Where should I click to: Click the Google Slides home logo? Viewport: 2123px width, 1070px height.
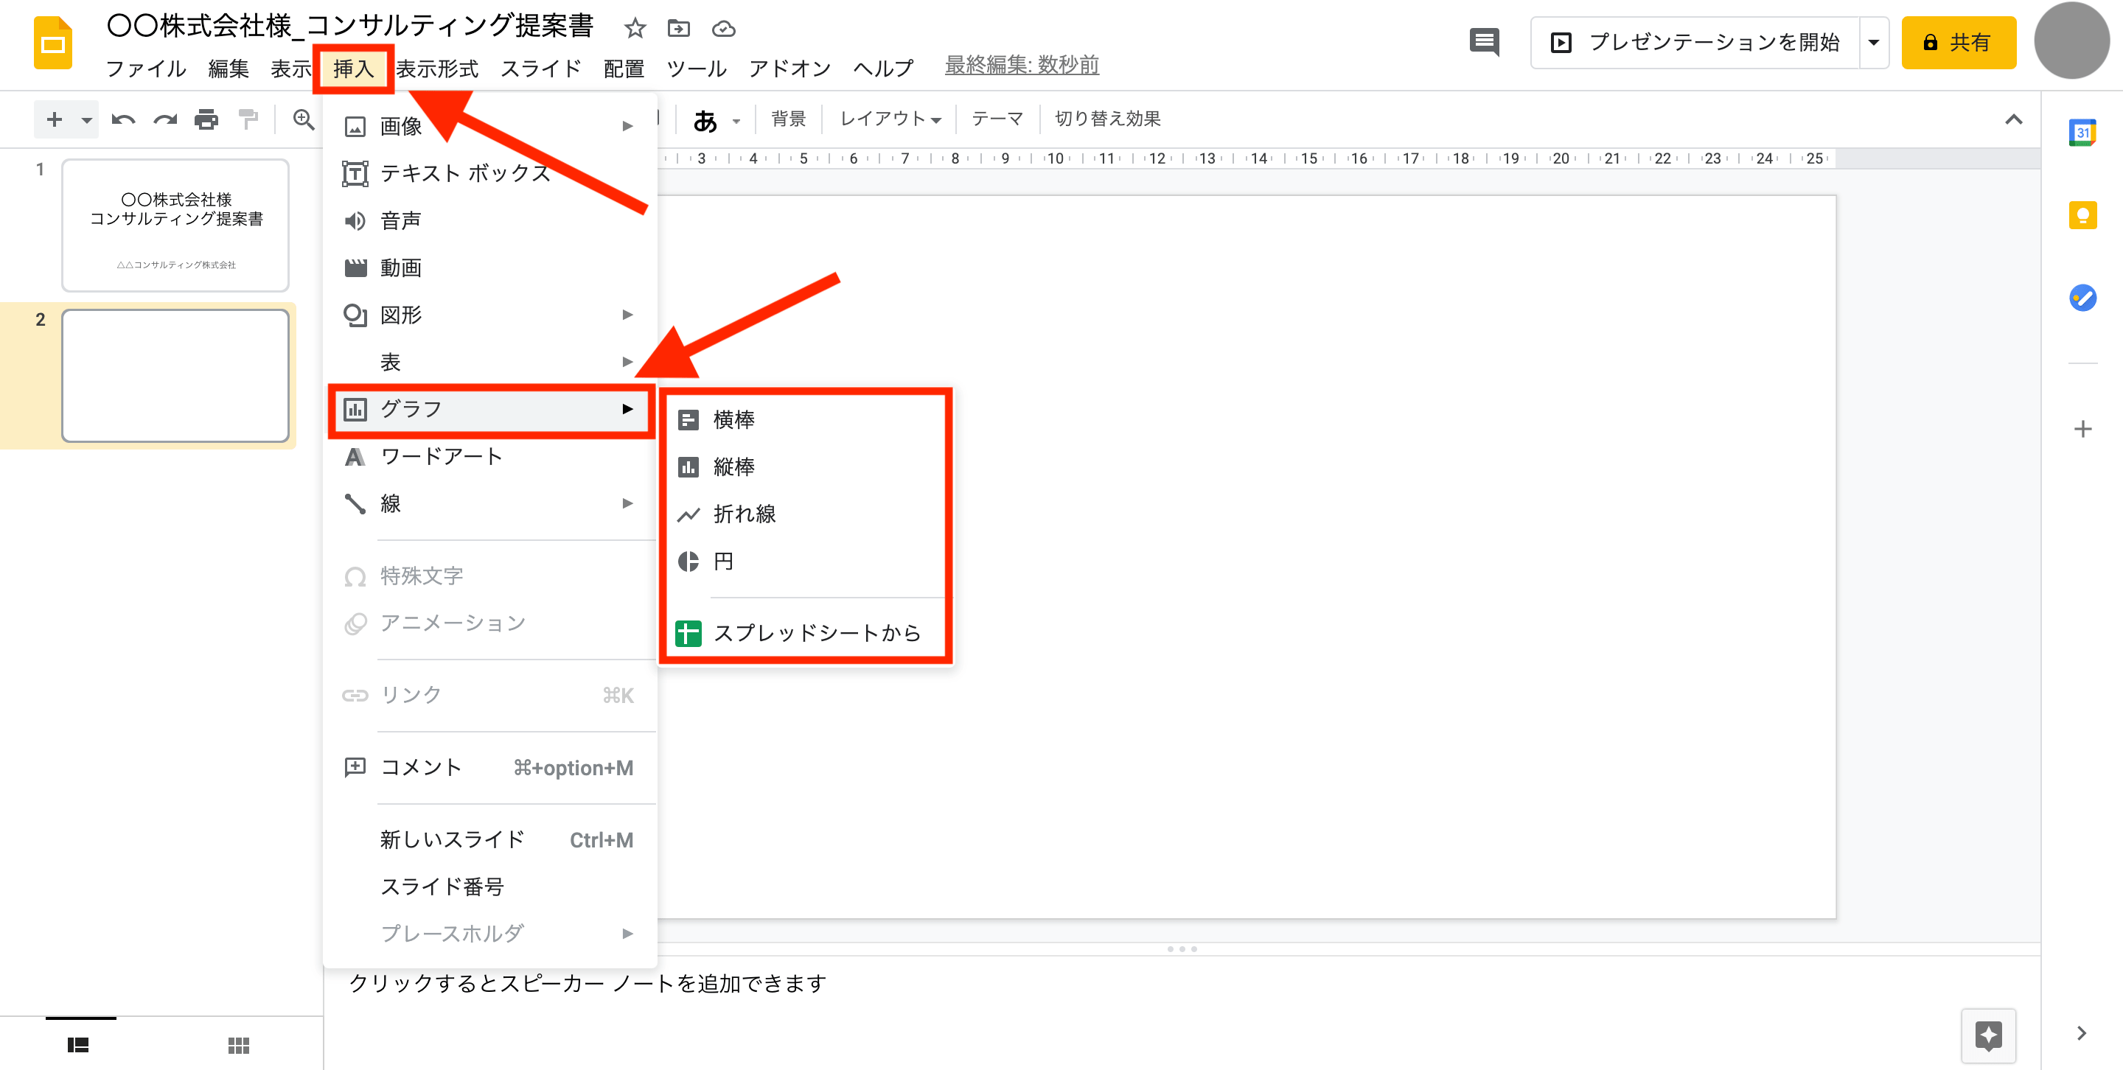(x=53, y=43)
